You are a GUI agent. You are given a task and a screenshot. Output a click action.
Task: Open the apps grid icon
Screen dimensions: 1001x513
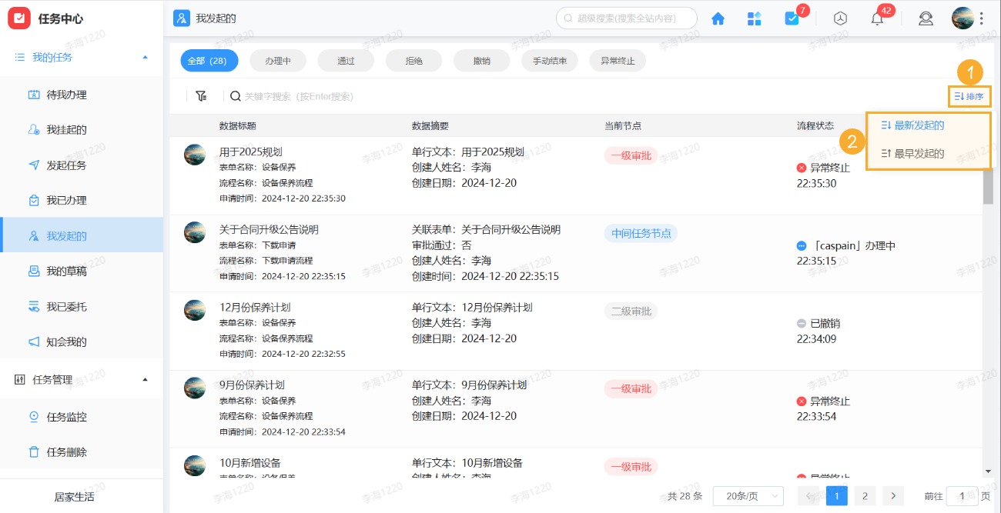tap(754, 18)
